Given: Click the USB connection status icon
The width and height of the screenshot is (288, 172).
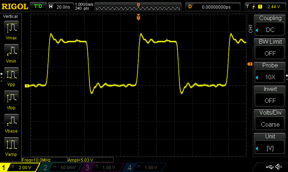Looking at the screenshot, I should 270,167.
